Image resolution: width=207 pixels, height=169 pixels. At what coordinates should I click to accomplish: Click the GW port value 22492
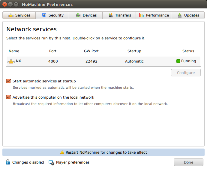91,61
